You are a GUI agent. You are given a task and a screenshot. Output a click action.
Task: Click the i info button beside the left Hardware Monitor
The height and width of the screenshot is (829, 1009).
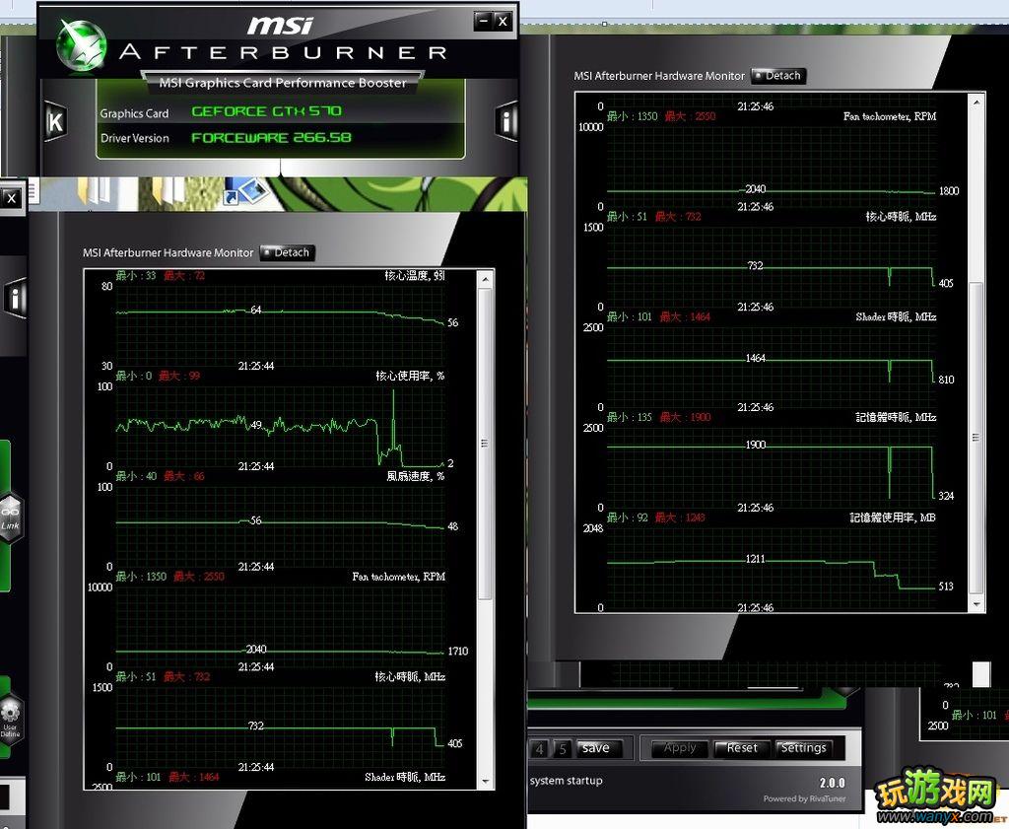click(16, 298)
